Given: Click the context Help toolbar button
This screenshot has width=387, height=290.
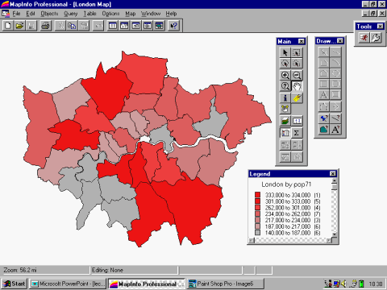Looking at the screenshot, I should [174, 26].
